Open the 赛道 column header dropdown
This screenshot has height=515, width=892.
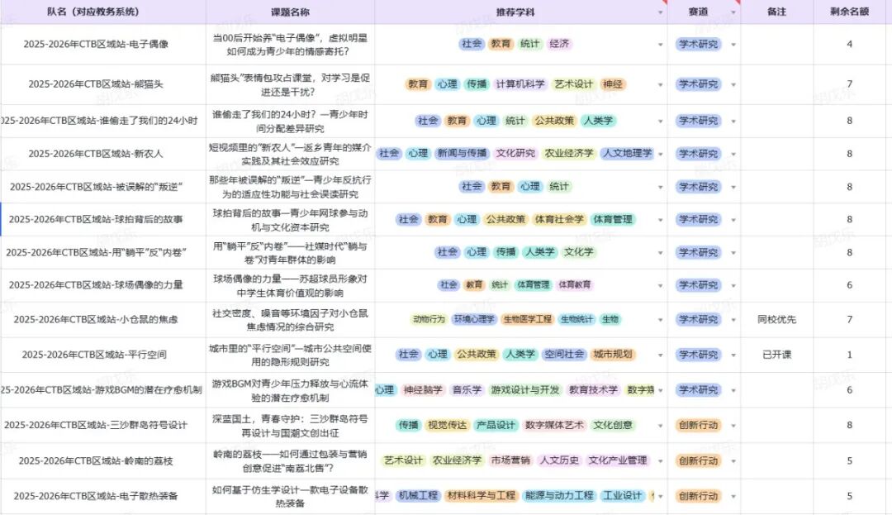732,11
